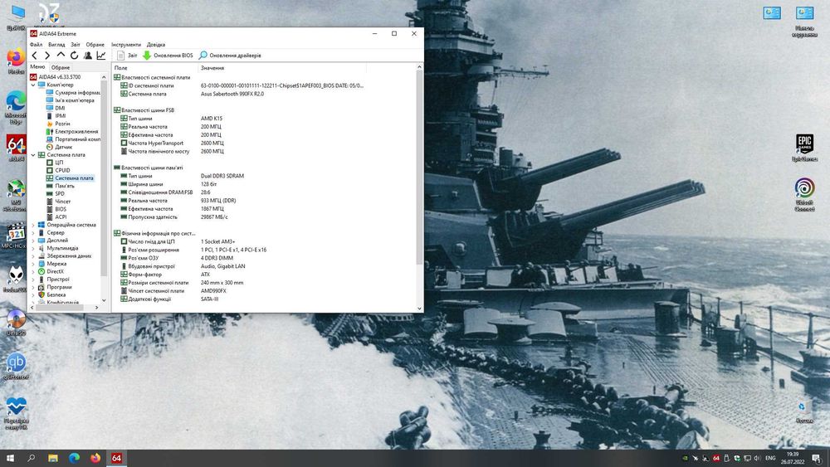Image resolution: width=830 pixels, height=467 pixels.
Task: Open the Звіт menu in menu bar
Action: click(x=76, y=45)
